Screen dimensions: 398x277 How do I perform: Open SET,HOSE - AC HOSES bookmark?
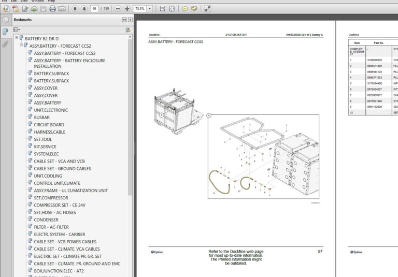(x=55, y=213)
